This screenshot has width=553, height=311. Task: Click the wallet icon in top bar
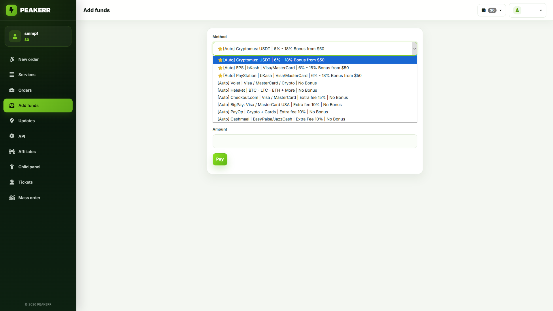click(x=484, y=10)
